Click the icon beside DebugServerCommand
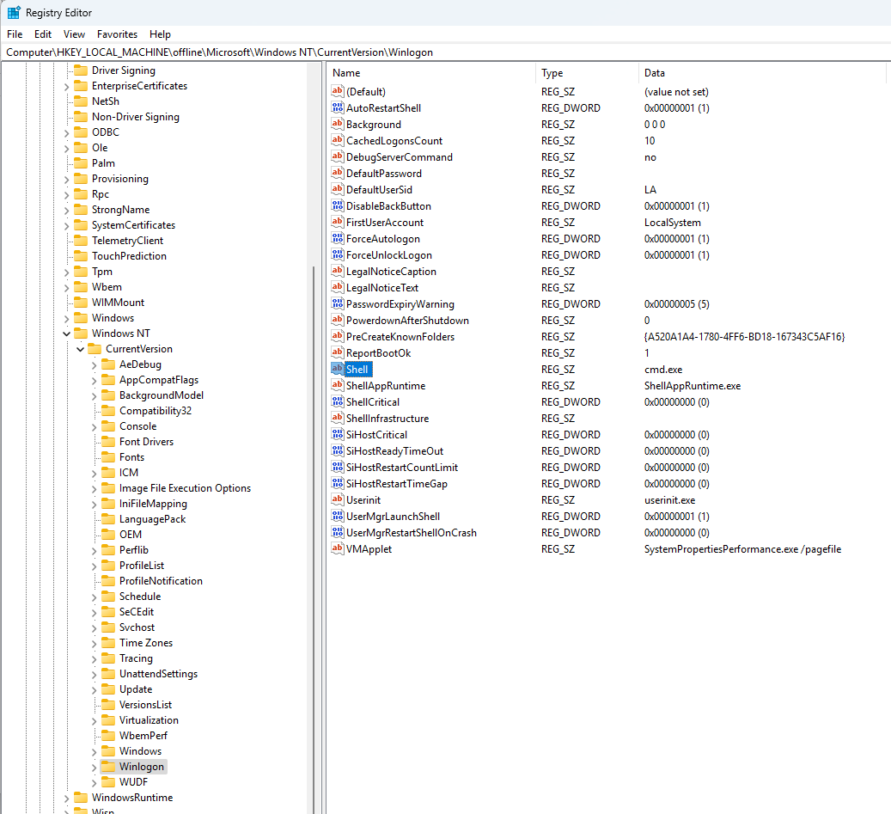This screenshot has width=891, height=814. pyautogui.click(x=338, y=156)
